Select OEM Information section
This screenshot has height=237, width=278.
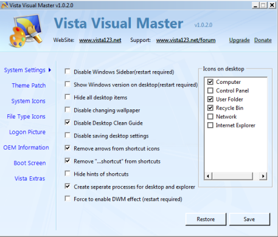click(26, 148)
